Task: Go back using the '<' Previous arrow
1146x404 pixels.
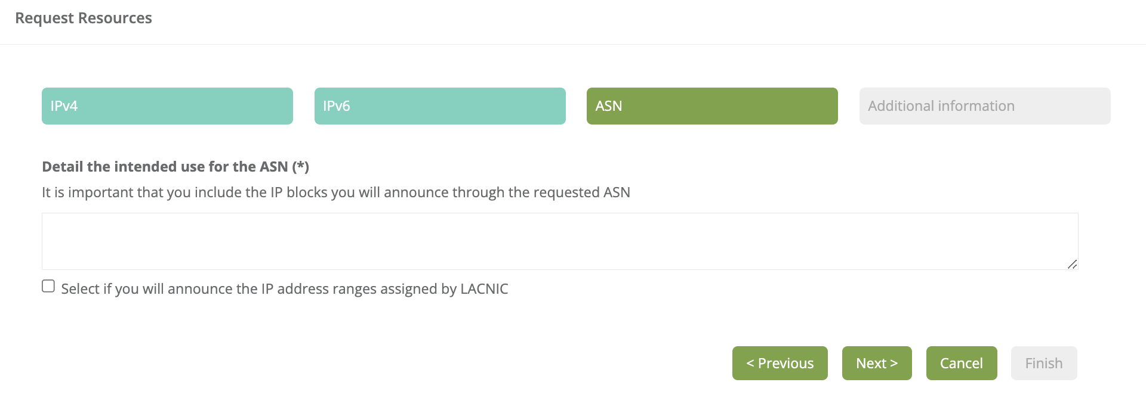Action: click(x=750, y=363)
